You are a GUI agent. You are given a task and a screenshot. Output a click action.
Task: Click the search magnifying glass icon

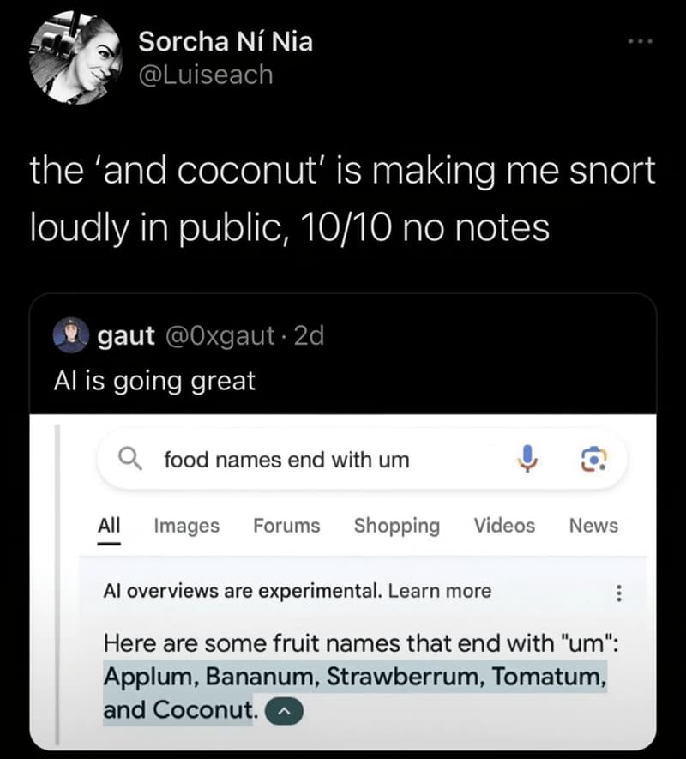[129, 460]
